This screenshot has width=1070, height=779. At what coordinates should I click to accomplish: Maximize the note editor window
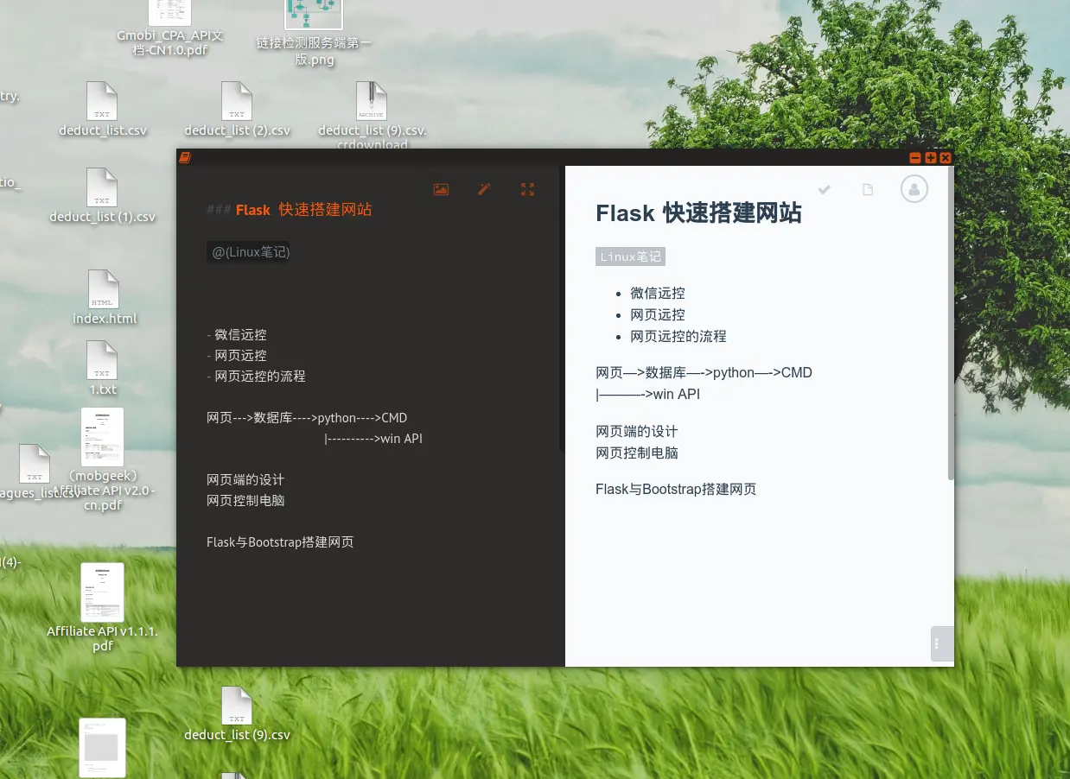pos(931,158)
